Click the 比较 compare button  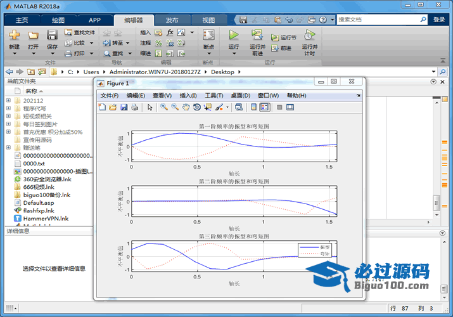79,43
